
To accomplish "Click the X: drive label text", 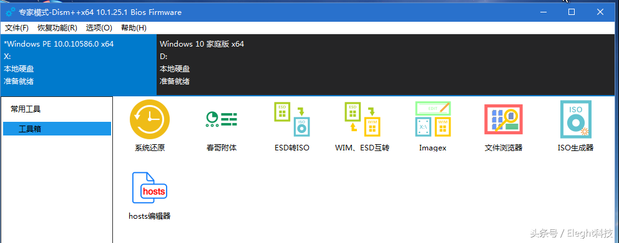I will 7,57.
